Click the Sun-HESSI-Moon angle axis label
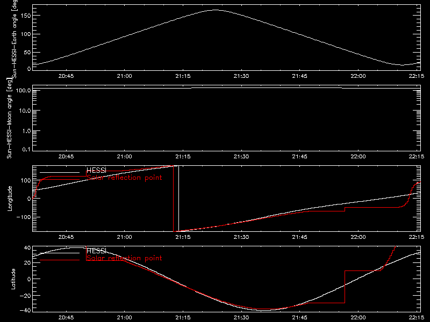Screen dimensions: 430x322 coord(9,118)
